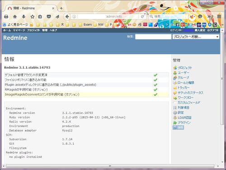Click the horizontal scrollbar at the bottom

(x=110, y=166)
